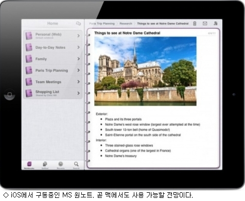Expand Team Meetings chevron
This screenshot has height=201, width=245.
78,82
